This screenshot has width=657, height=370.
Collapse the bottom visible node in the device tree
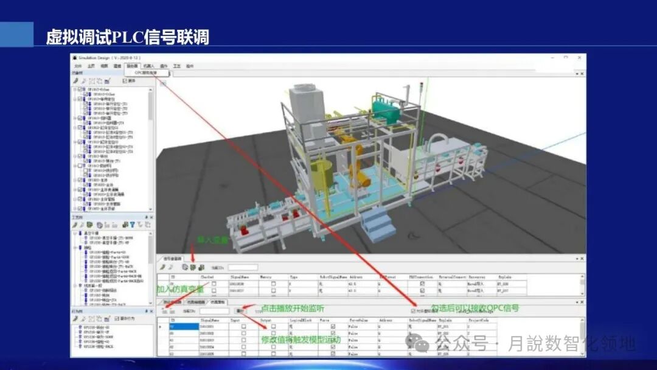coord(75,209)
